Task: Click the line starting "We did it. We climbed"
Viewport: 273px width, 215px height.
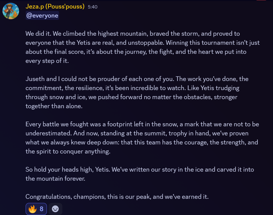Action: 133,34
